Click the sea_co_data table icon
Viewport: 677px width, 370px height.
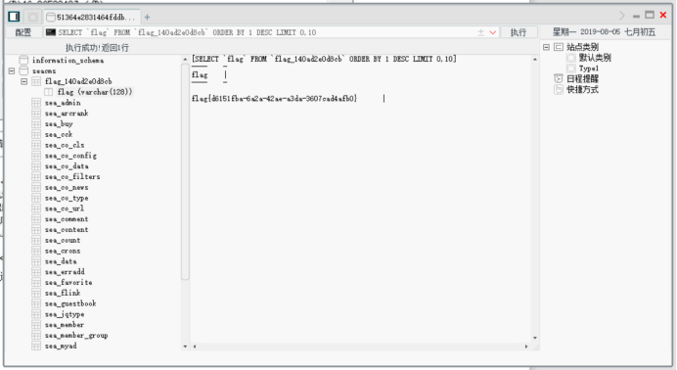36,165
